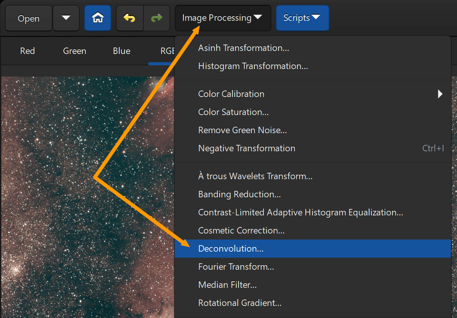
Task: Choose Color Saturation menu item
Action: pyautogui.click(x=233, y=112)
